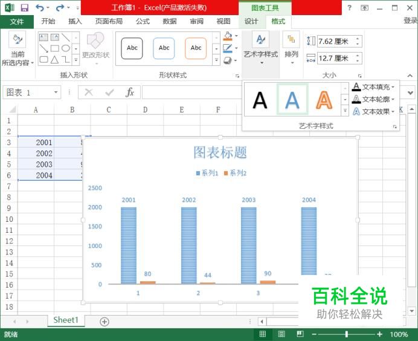Screen dimensions: 418x341
Task: Click the shape fill paint bucket icon
Action: 228,36
